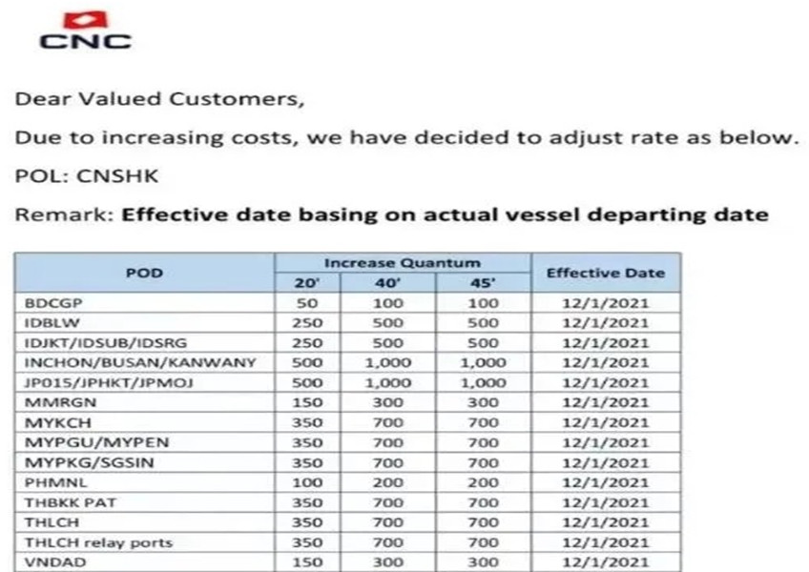This screenshot has height=572, width=809.
Task: Click the "Dear Valued Customers" greeting line
Action: click(161, 98)
